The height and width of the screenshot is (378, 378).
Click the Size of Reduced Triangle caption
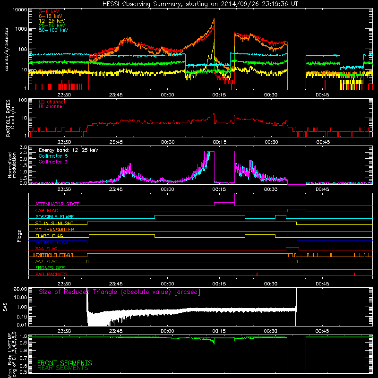120,292
